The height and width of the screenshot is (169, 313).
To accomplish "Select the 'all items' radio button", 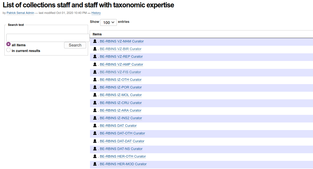I will pos(8,44).
